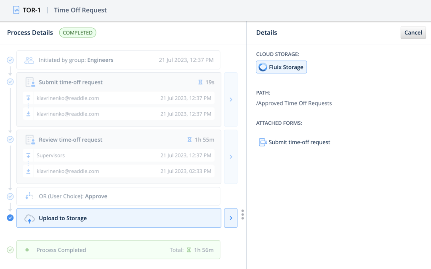Click the branching icon beside OR (User Choice)
The height and width of the screenshot is (269, 431).
point(29,196)
